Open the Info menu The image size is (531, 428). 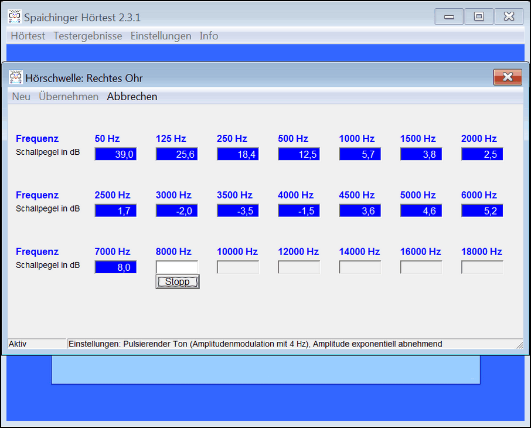click(x=209, y=36)
